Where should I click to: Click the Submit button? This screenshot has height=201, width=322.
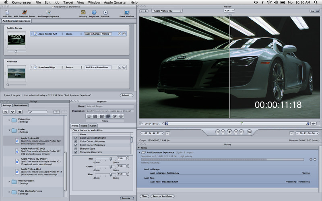click(126, 95)
